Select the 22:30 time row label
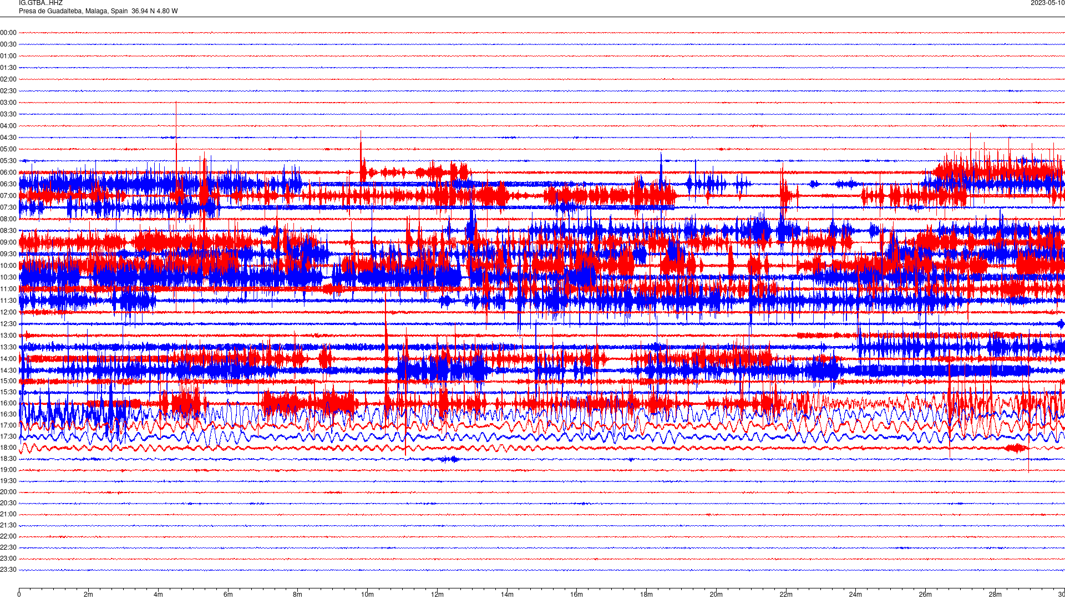Viewport: 1065px width, 599px height. pyautogui.click(x=8, y=547)
